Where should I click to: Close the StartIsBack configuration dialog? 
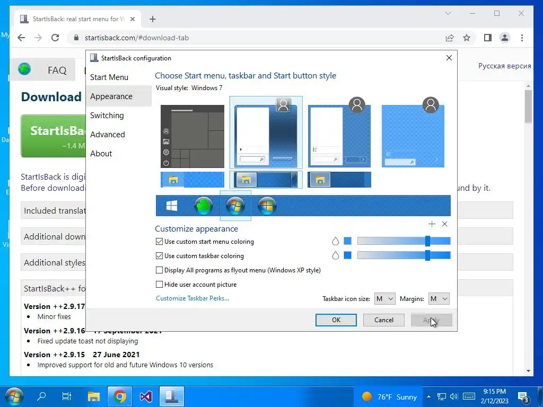click(x=449, y=58)
